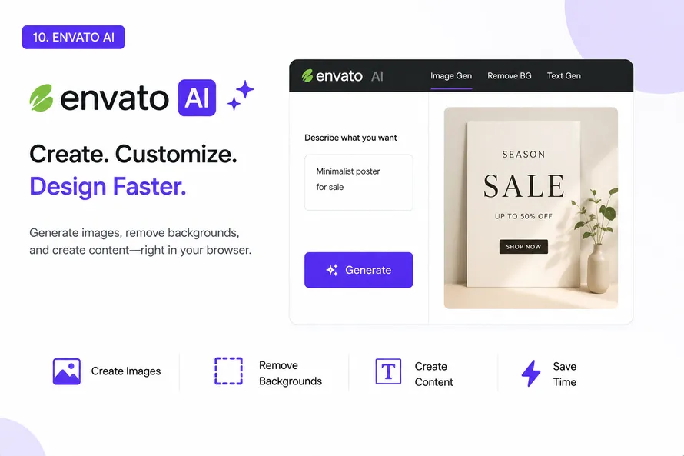Click the Create Images picture icon
684x456 pixels.
67,371
